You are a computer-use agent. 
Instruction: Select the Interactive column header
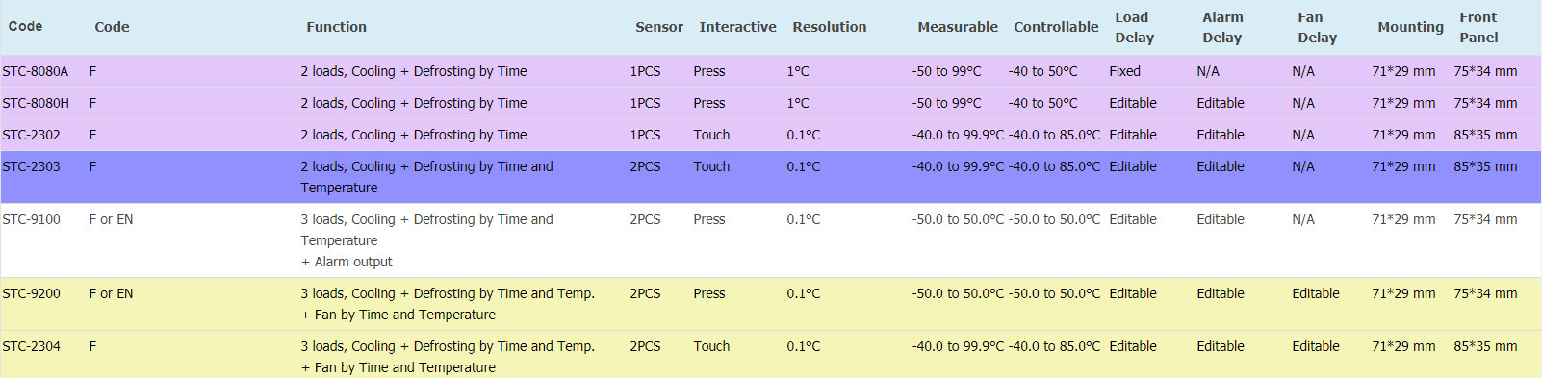coord(738,27)
